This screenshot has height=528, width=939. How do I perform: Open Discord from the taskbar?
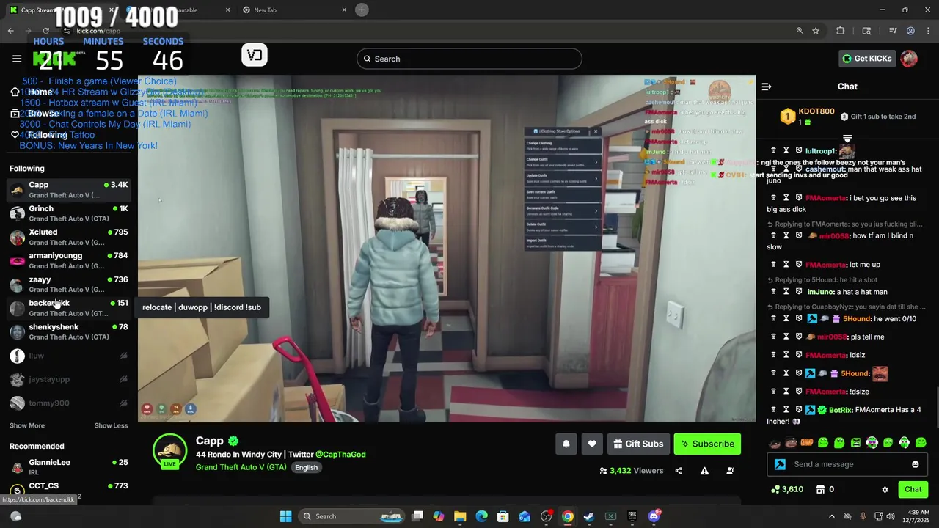point(654,516)
